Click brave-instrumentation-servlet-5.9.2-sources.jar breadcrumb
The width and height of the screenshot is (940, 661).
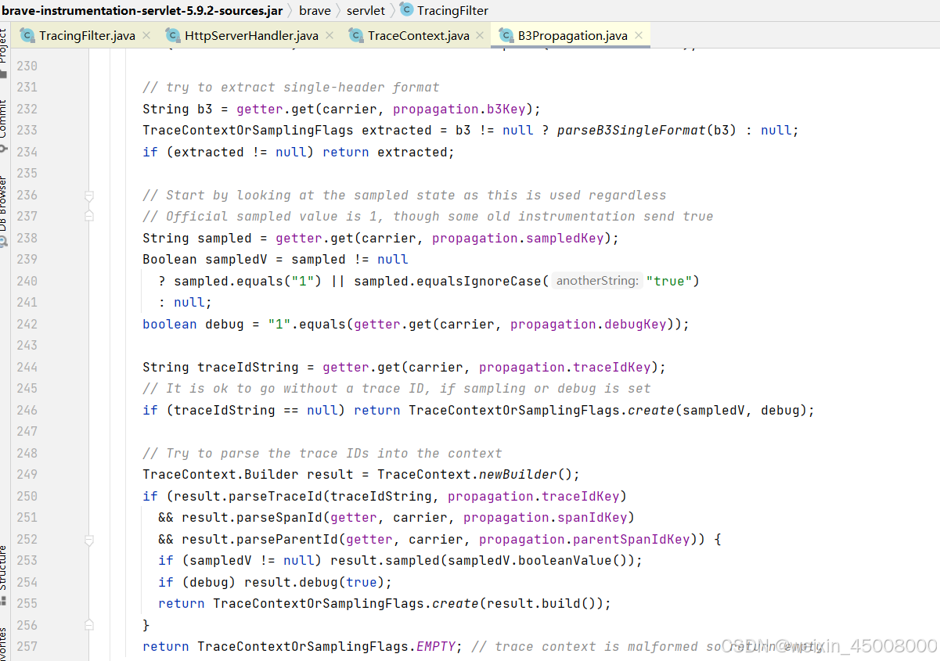pos(143,10)
